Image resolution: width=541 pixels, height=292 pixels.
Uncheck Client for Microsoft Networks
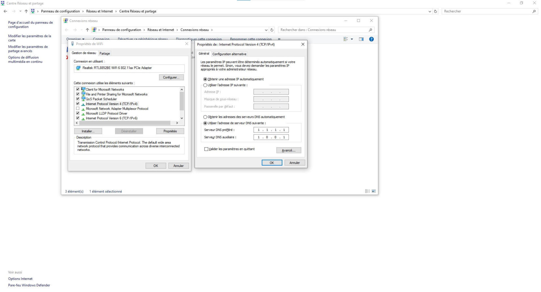tap(78, 89)
